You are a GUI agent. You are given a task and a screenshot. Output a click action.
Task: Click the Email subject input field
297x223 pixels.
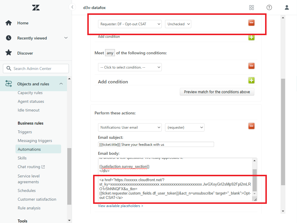coord(155,144)
